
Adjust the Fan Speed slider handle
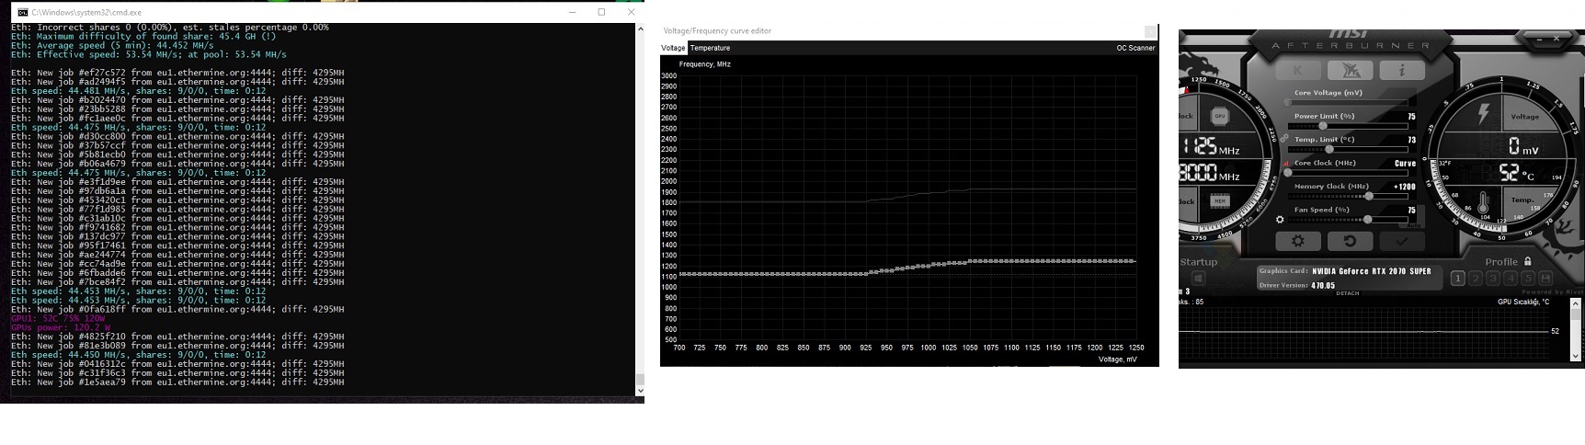tap(1368, 219)
